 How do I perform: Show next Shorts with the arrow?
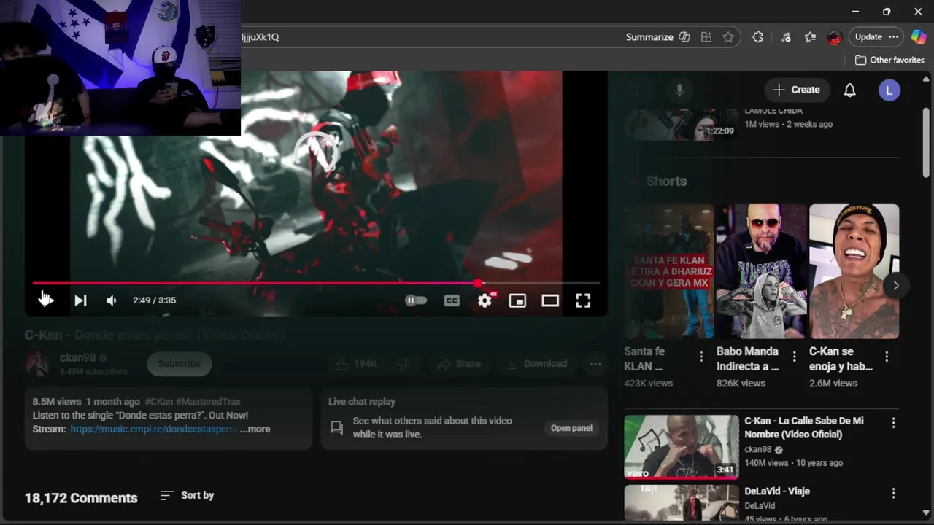(895, 285)
